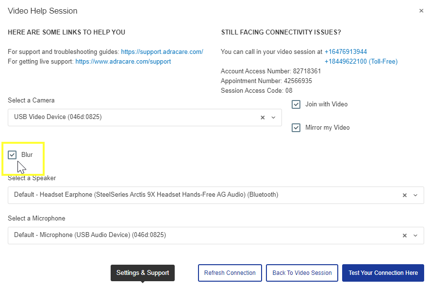Disable Mirror my Video option
This screenshot has width=429, height=288.
(x=296, y=128)
